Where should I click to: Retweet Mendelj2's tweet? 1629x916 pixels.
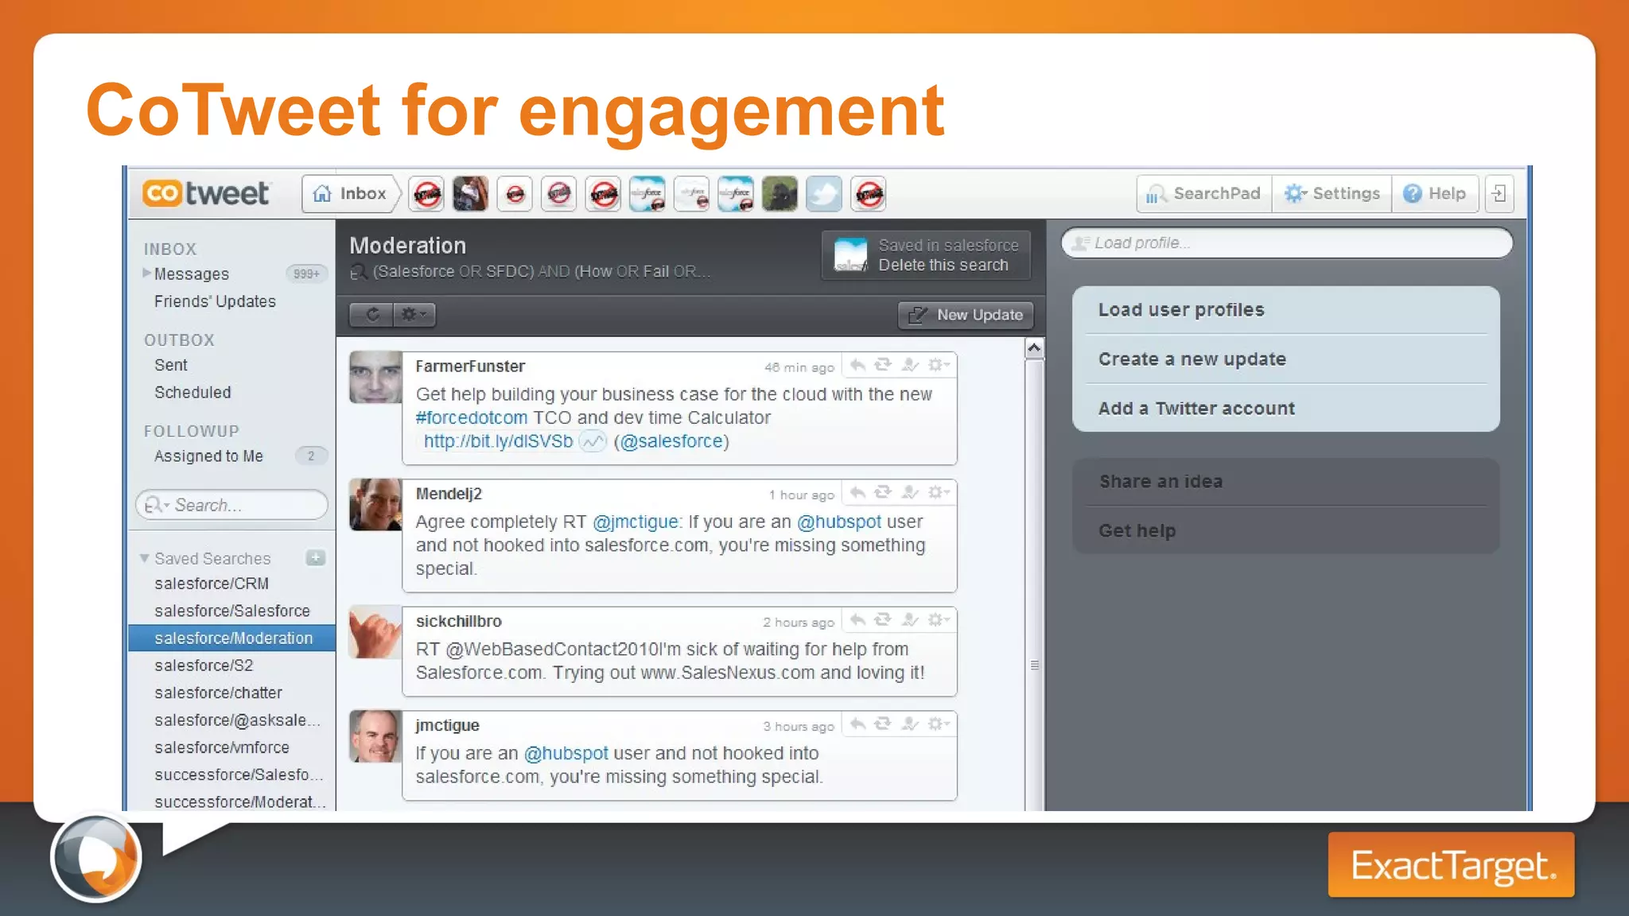click(x=883, y=492)
